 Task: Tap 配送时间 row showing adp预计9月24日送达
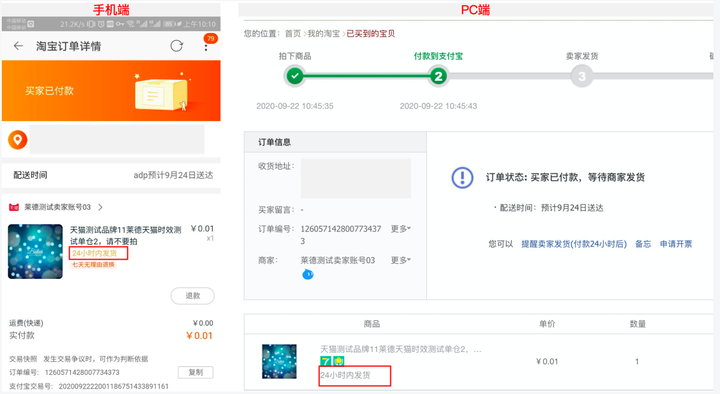pos(111,175)
